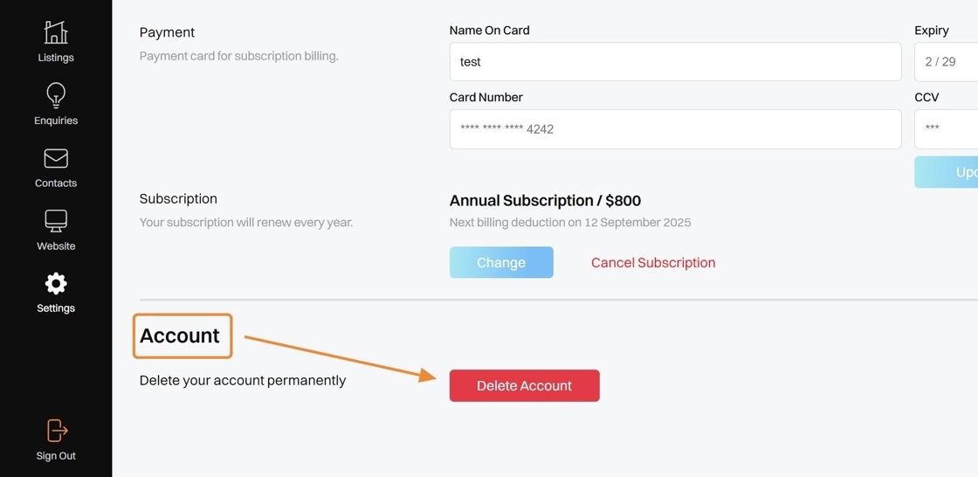978x477 pixels.
Task: Click the Account section heading
Action: coord(180,335)
